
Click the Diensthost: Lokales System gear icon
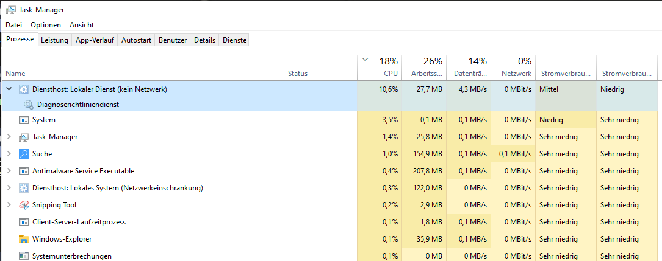click(24, 188)
